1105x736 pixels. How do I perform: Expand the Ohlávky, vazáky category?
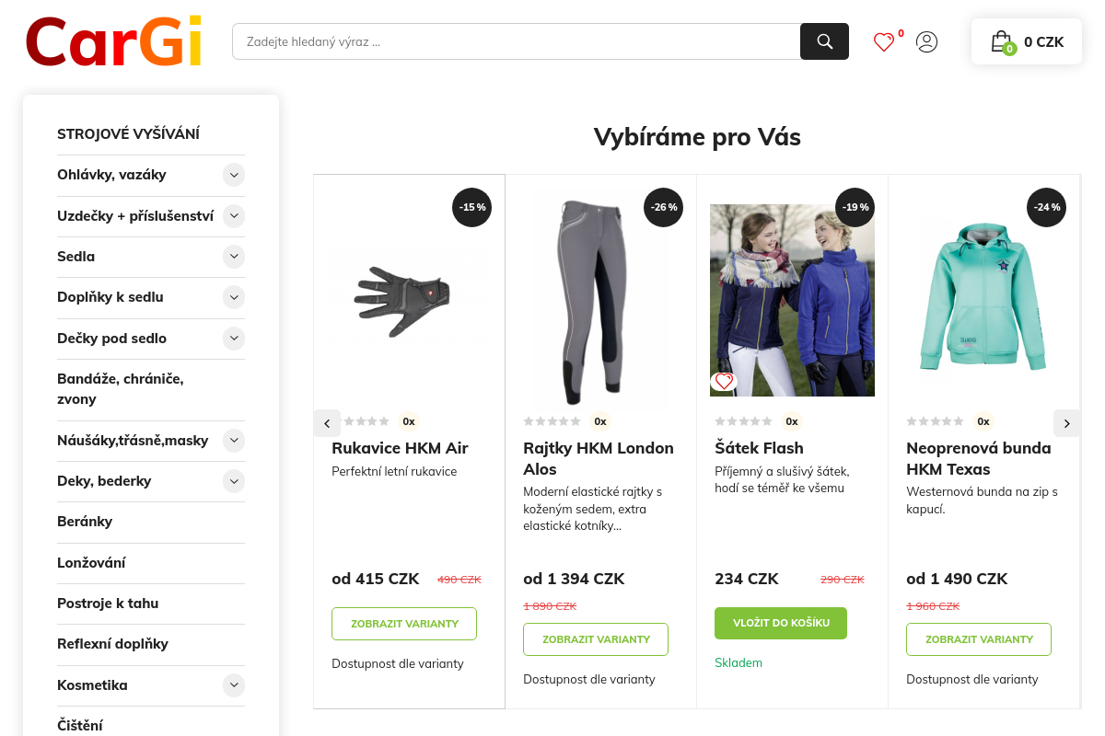pyautogui.click(x=234, y=175)
